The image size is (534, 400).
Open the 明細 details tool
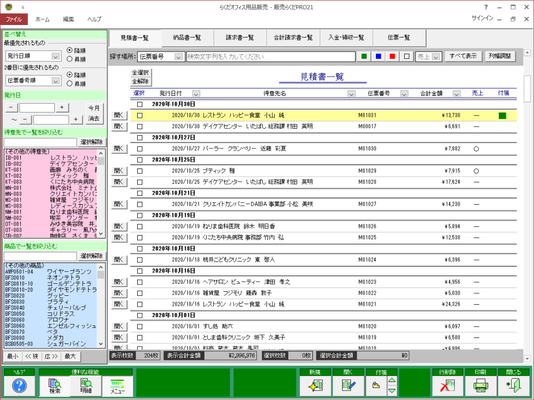coord(86,386)
